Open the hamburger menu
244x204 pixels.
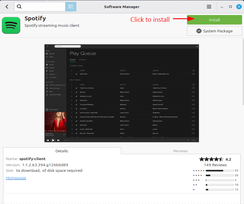(x=209, y=7)
